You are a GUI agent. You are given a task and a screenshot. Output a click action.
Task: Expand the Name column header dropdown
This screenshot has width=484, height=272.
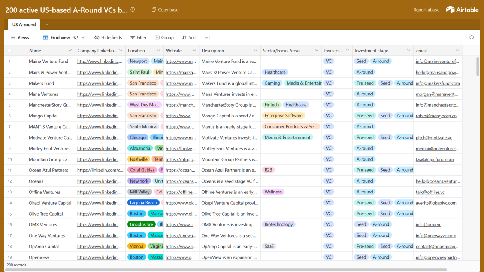click(x=70, y=50)
